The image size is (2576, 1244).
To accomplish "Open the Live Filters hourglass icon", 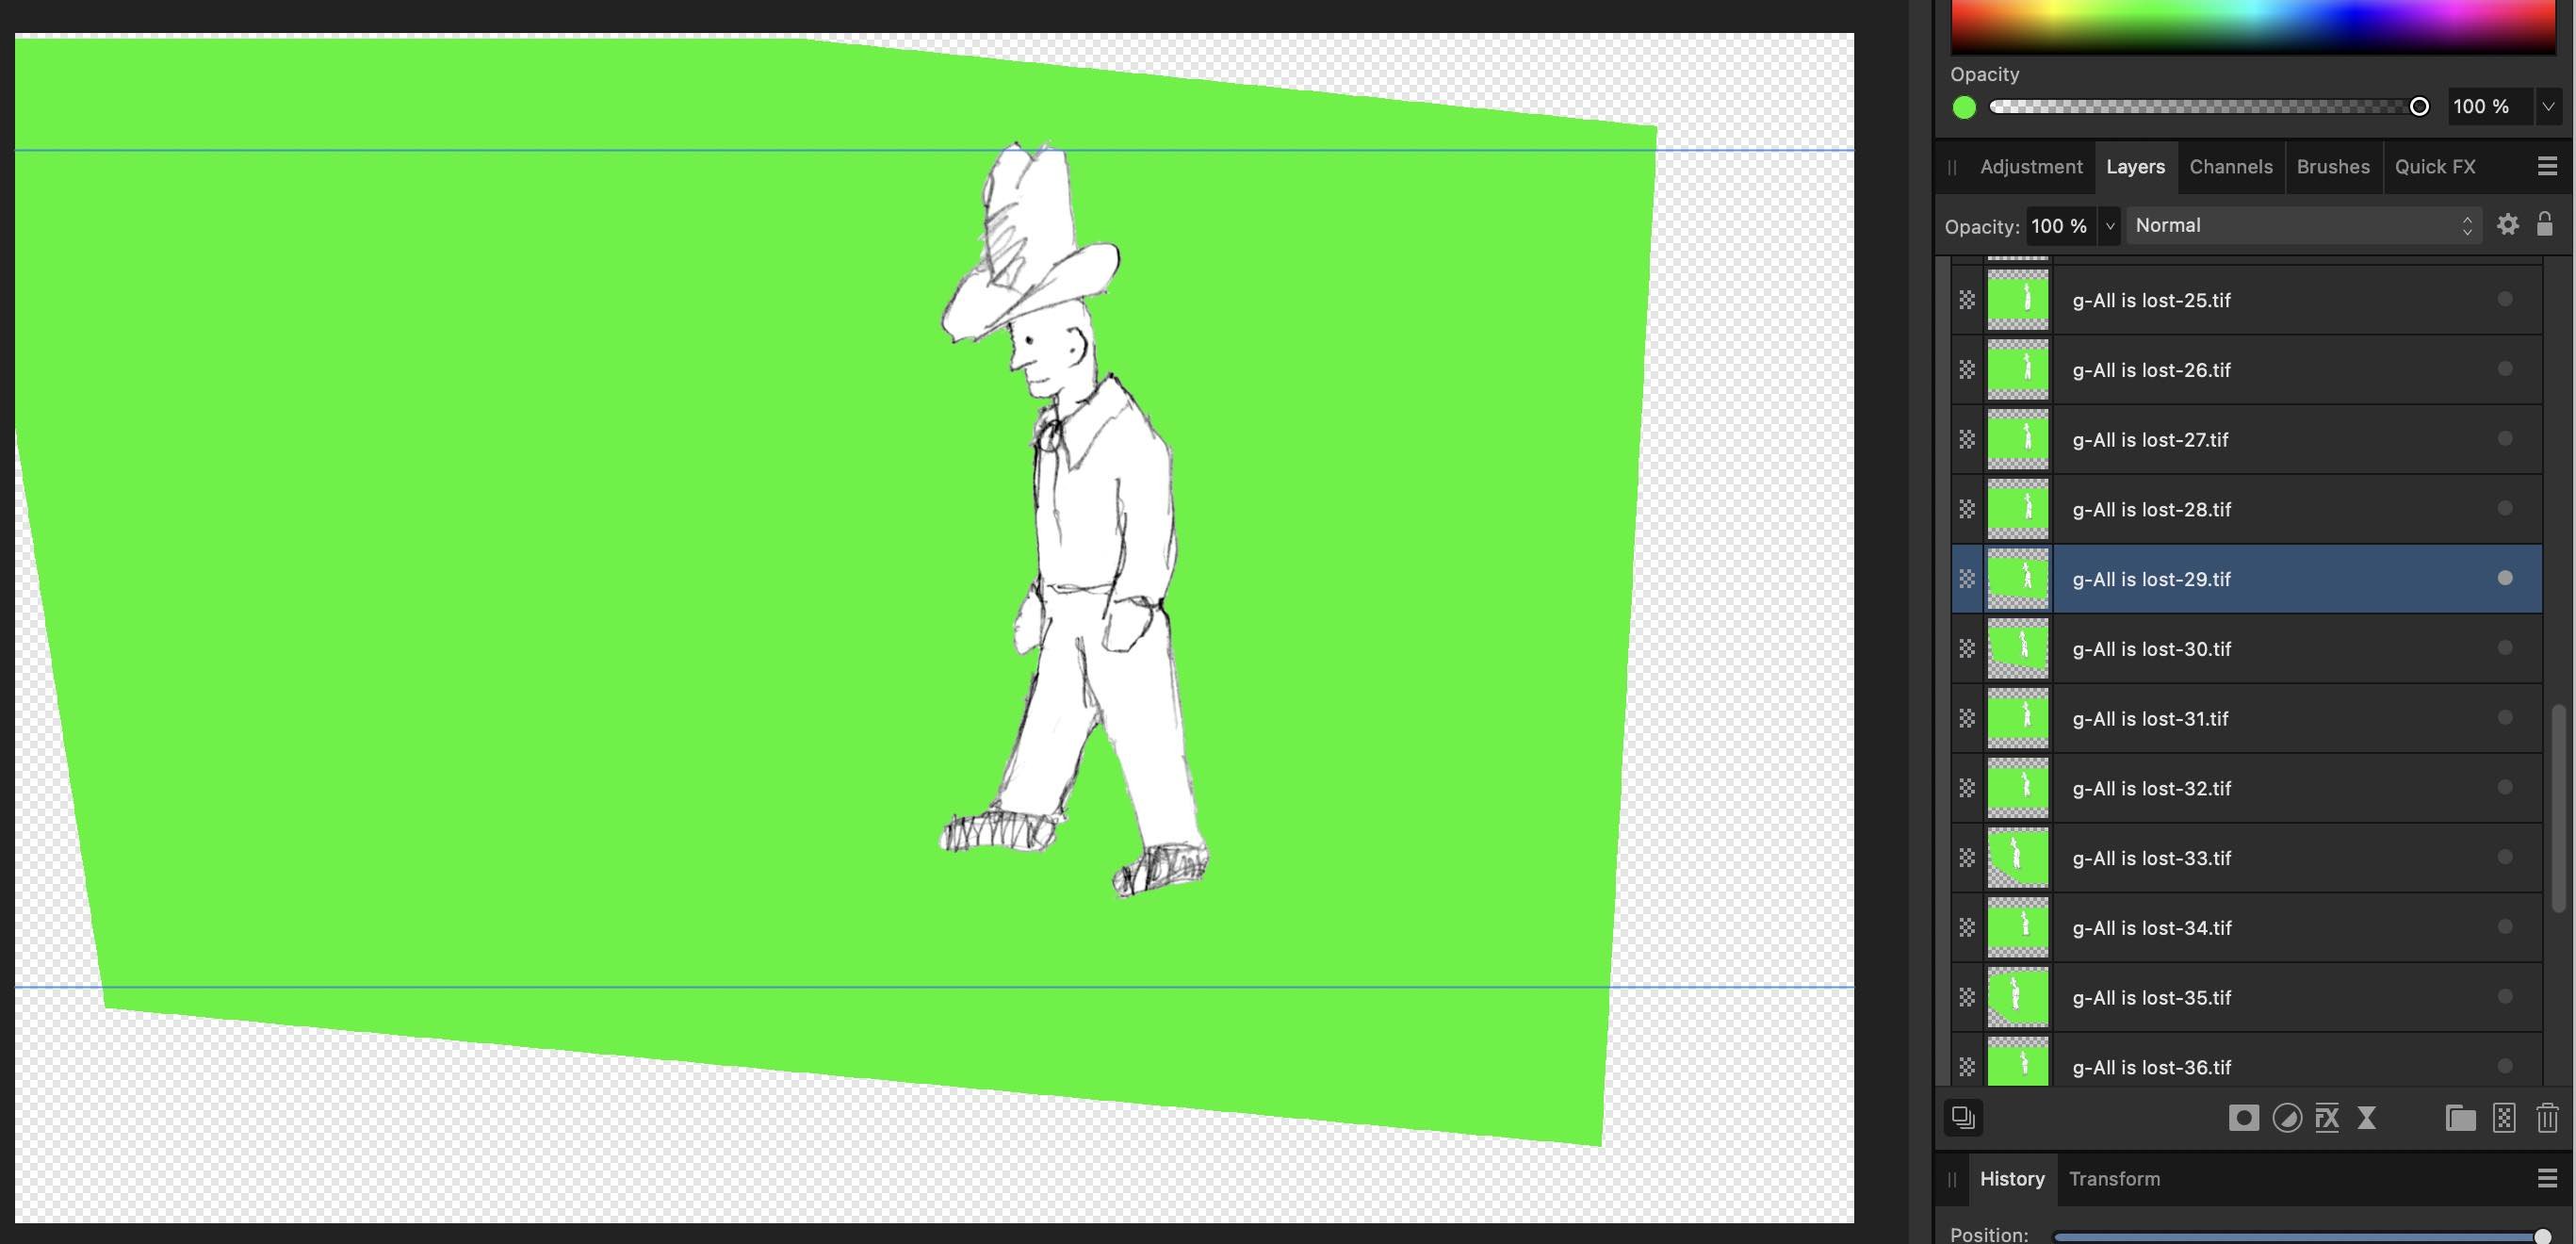I will [2366, 1118].
